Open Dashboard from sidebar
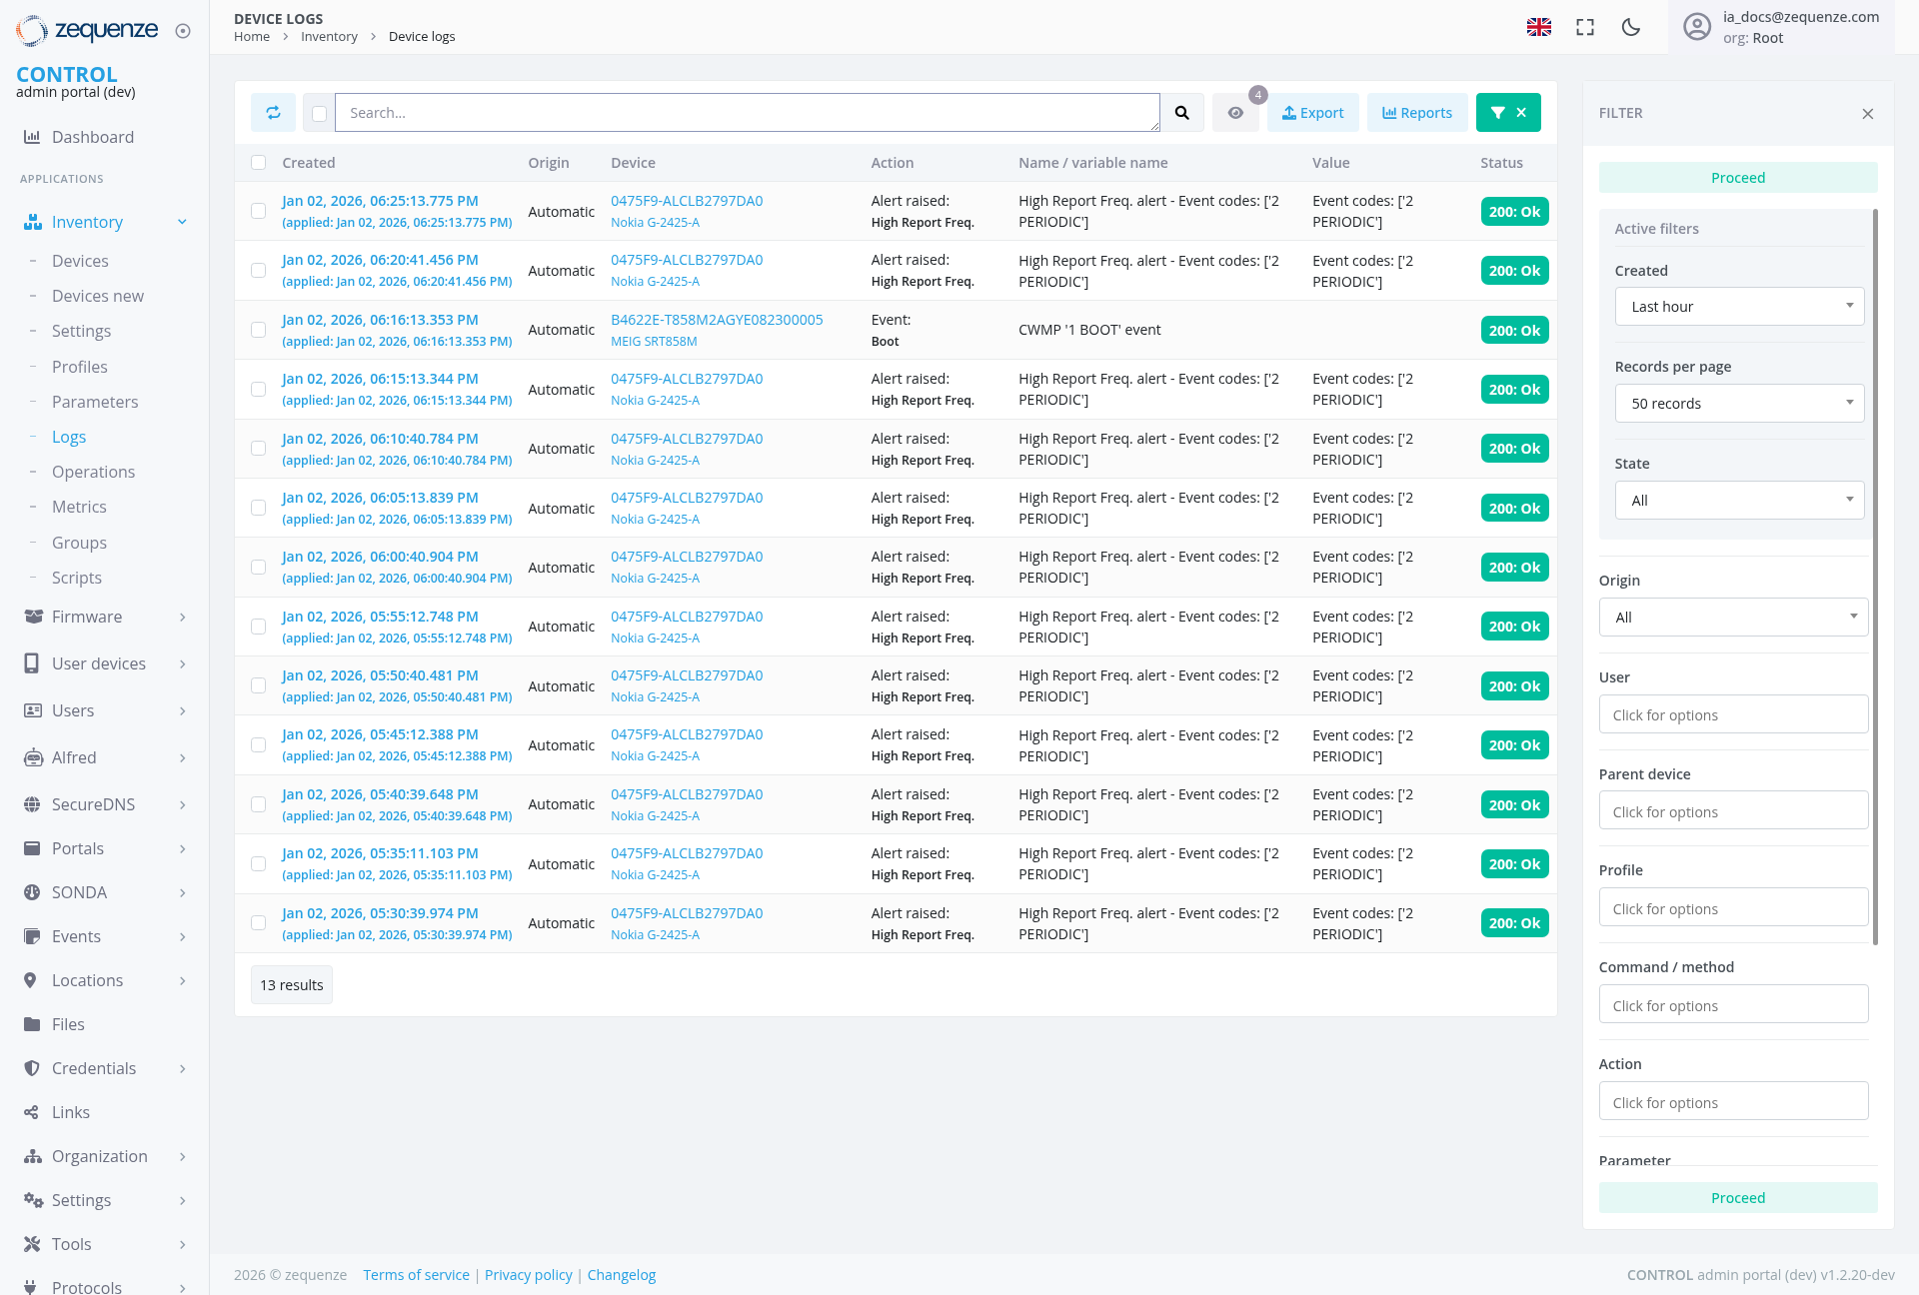 tap(93, 137)
